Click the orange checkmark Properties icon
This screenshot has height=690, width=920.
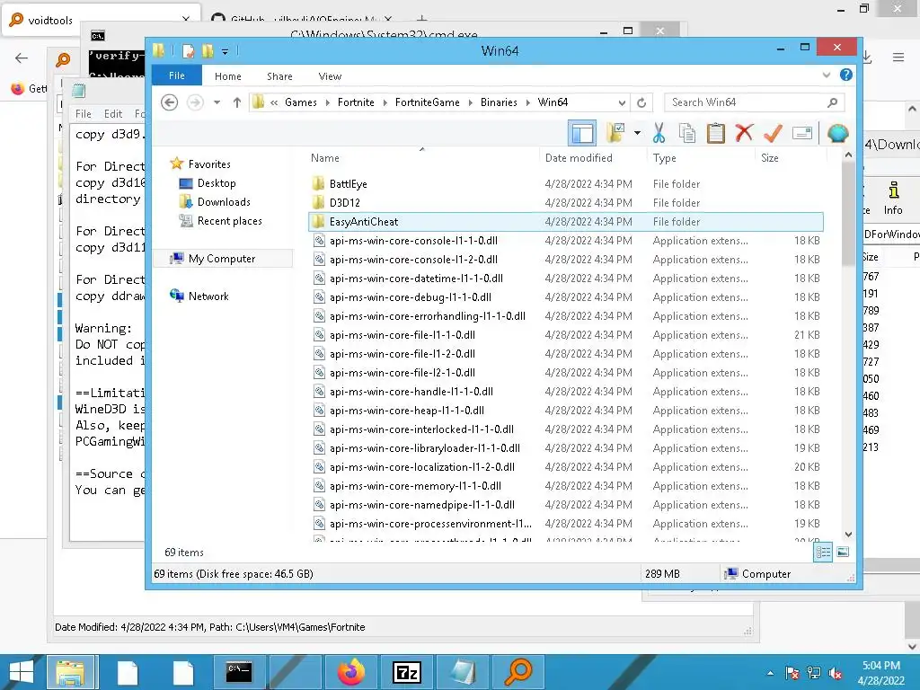[773, 133]
